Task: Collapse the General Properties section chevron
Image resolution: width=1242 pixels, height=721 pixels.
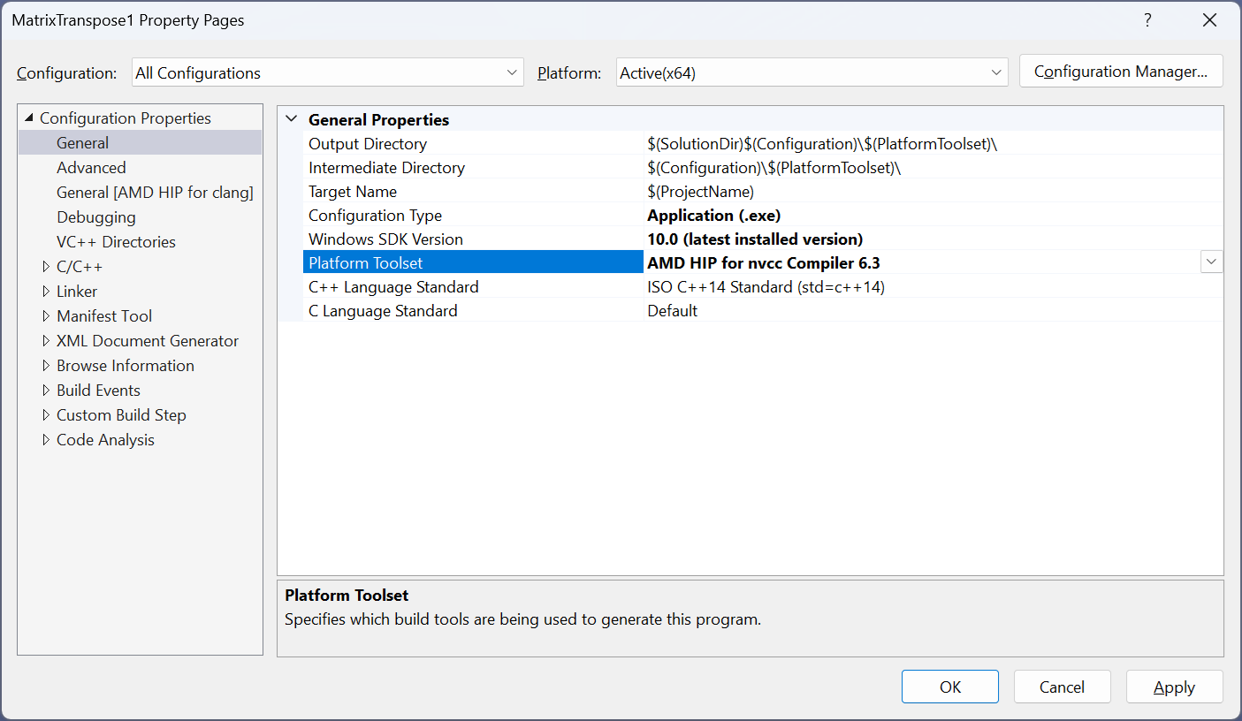Action: click(292, 119)
